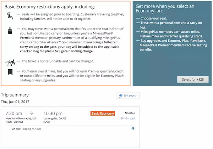Click the Trip summary heading

click(x=17, y=95)
